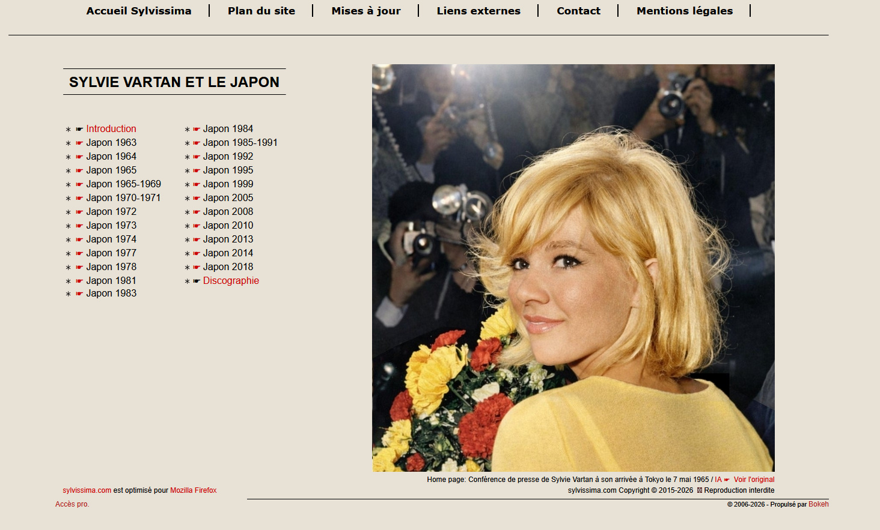Open the Contact page from the top bar
The height and width of the screenshot is (530, 880).
click(x=578, y=10)
